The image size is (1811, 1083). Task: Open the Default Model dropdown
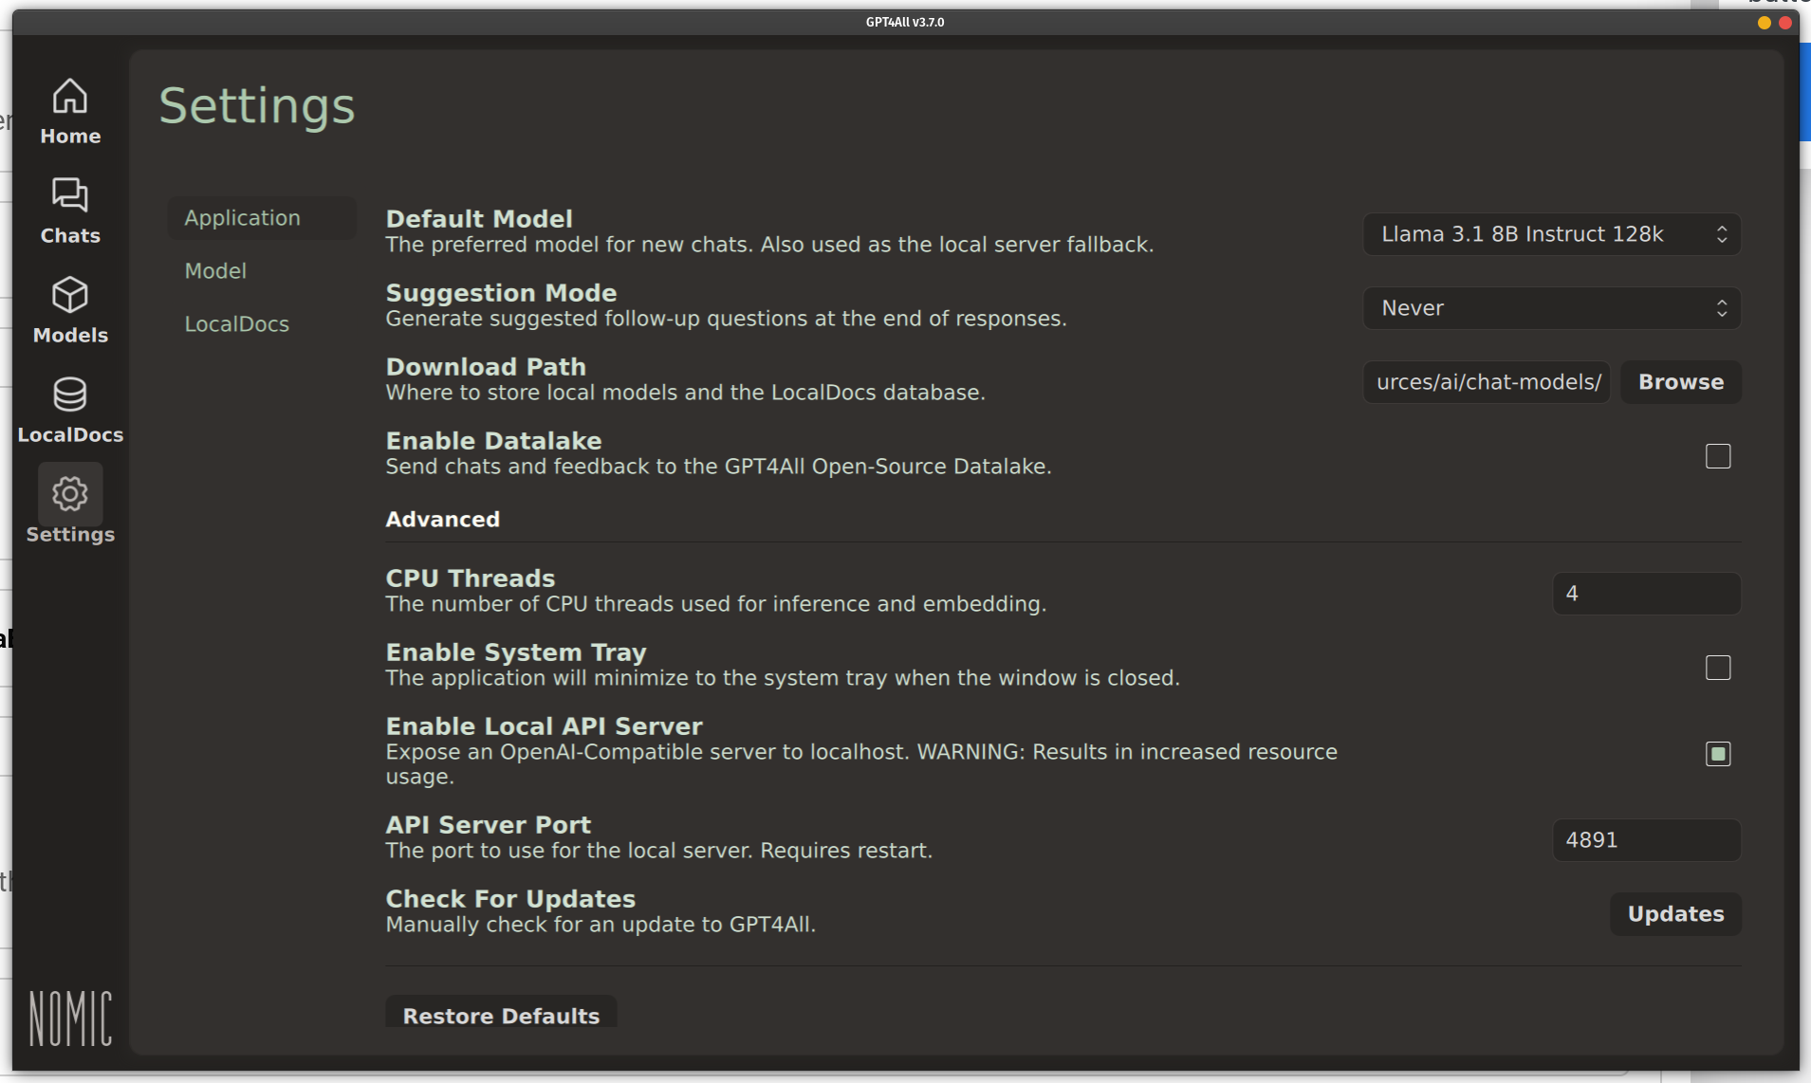pos(1550,234)
